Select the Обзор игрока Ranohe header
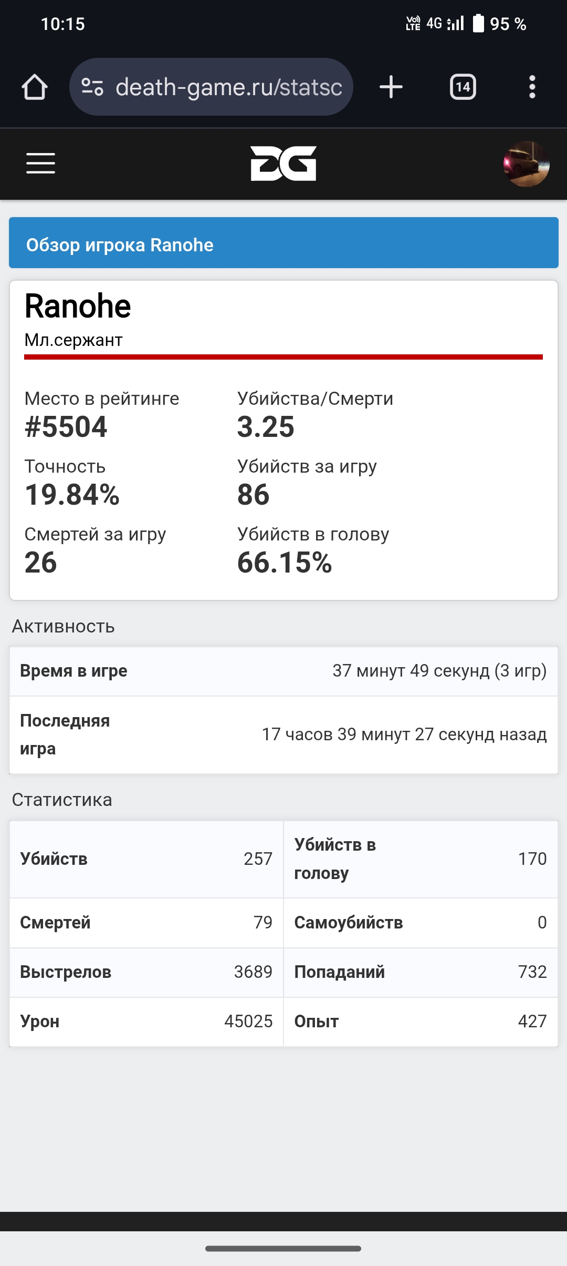The height and width of the screenshot is (1266, 567). coord(283,243)
